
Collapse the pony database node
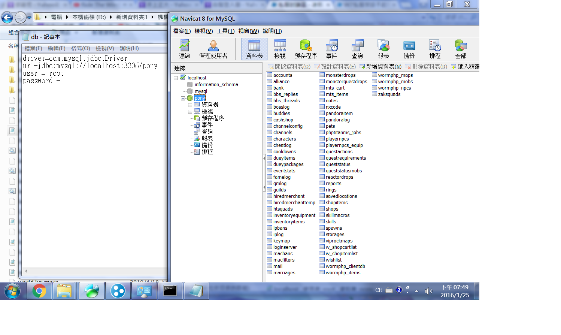[183, 98]
